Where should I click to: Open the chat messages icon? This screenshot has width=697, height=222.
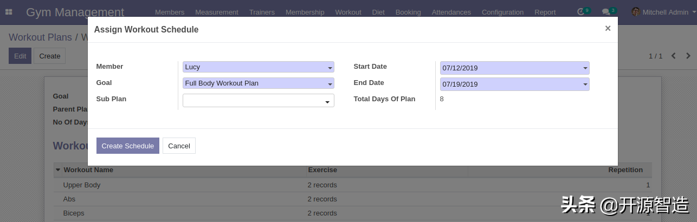(x=606, y=12)
